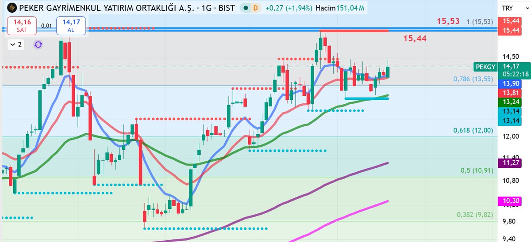
Task: Click the purple indicator refresh icon
Action: 38,45
